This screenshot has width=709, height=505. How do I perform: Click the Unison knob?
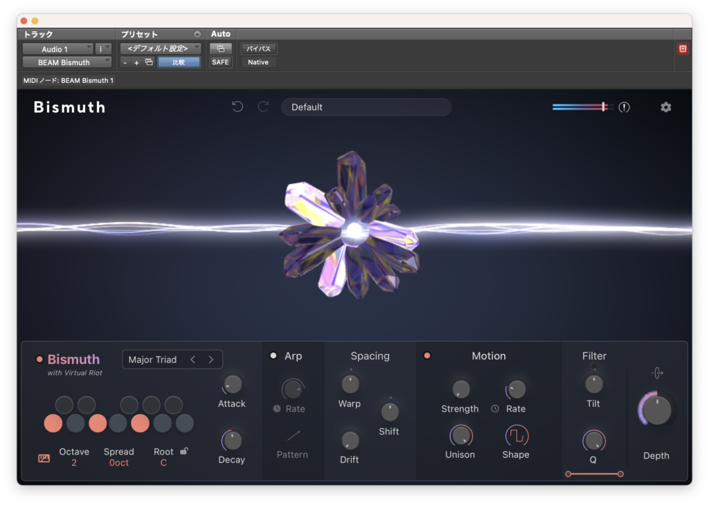(460, 436)
